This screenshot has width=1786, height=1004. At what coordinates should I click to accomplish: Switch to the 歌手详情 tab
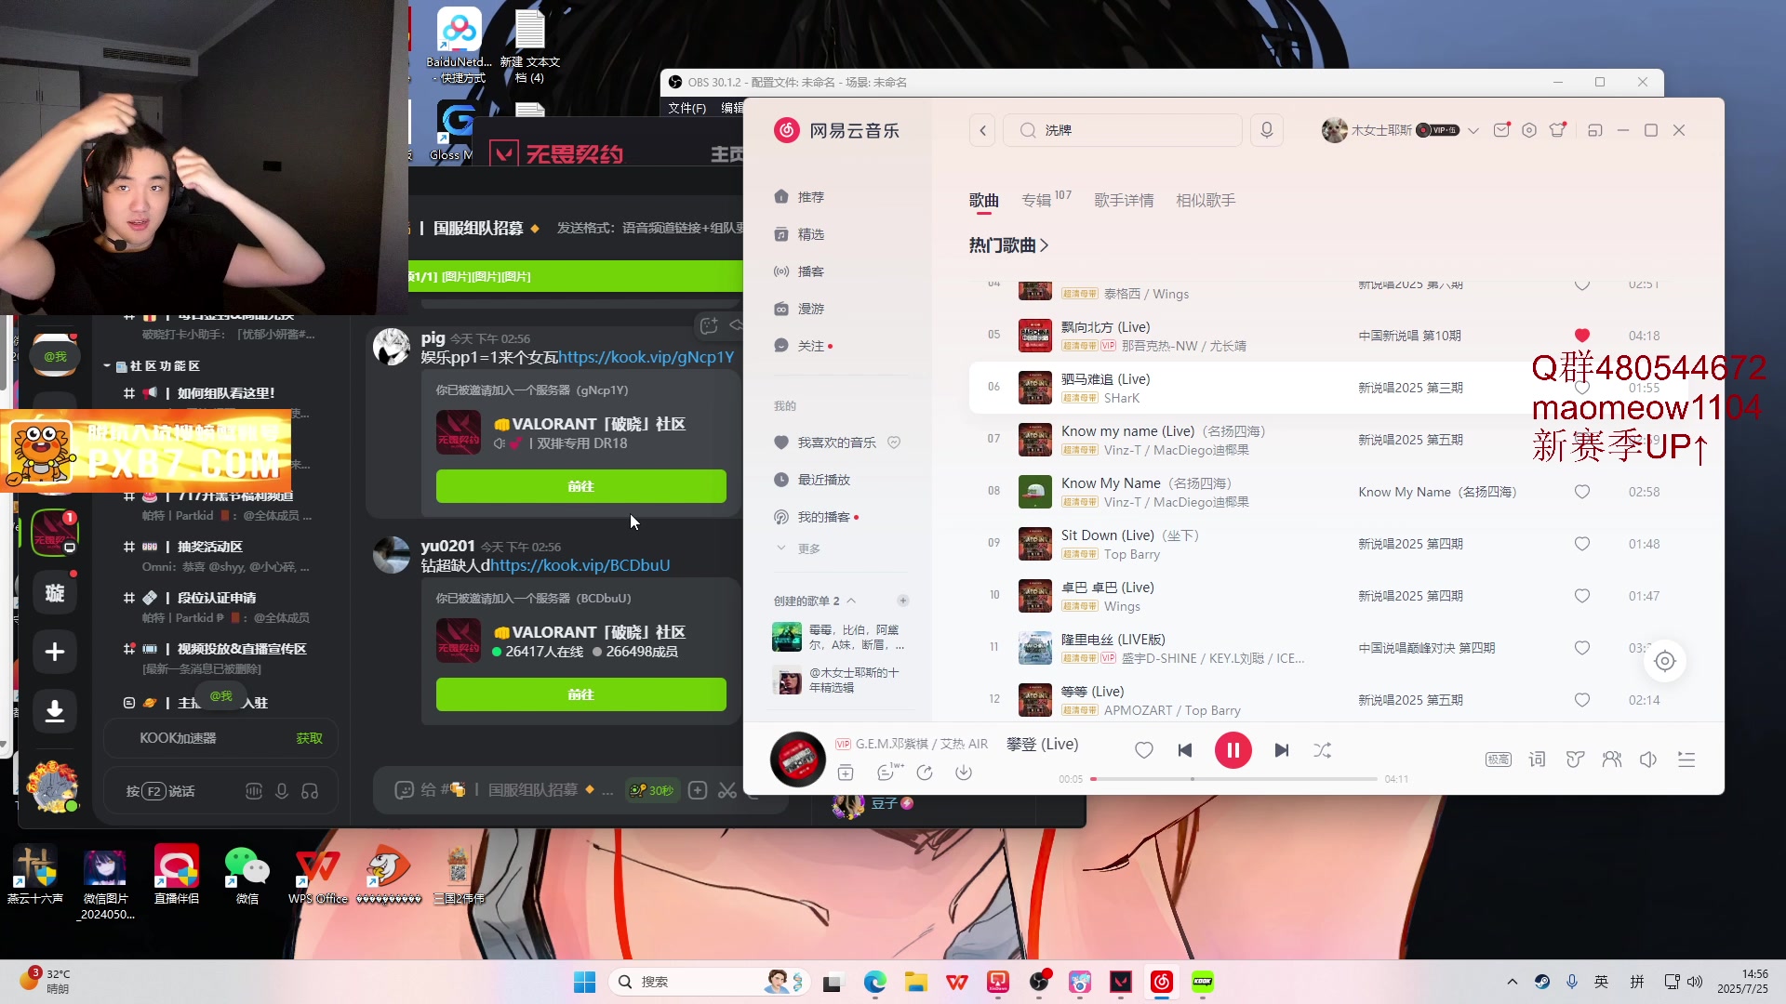pos(1124,200)
